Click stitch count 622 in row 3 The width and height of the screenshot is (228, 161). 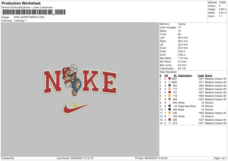pos(175,85)
